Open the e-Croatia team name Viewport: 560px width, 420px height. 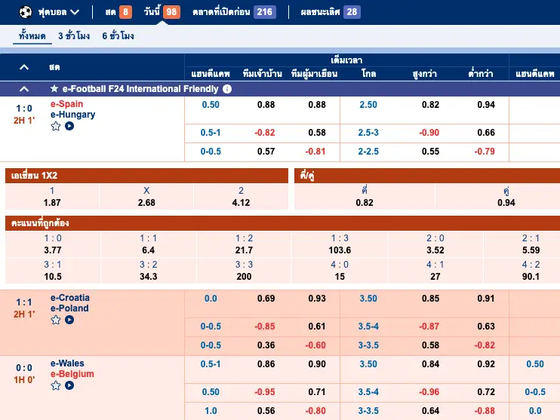[70, 298]
